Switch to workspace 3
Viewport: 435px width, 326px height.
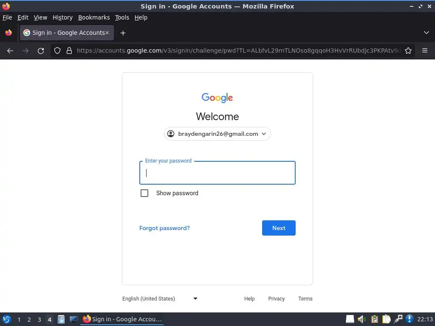[x=40, y=320]
